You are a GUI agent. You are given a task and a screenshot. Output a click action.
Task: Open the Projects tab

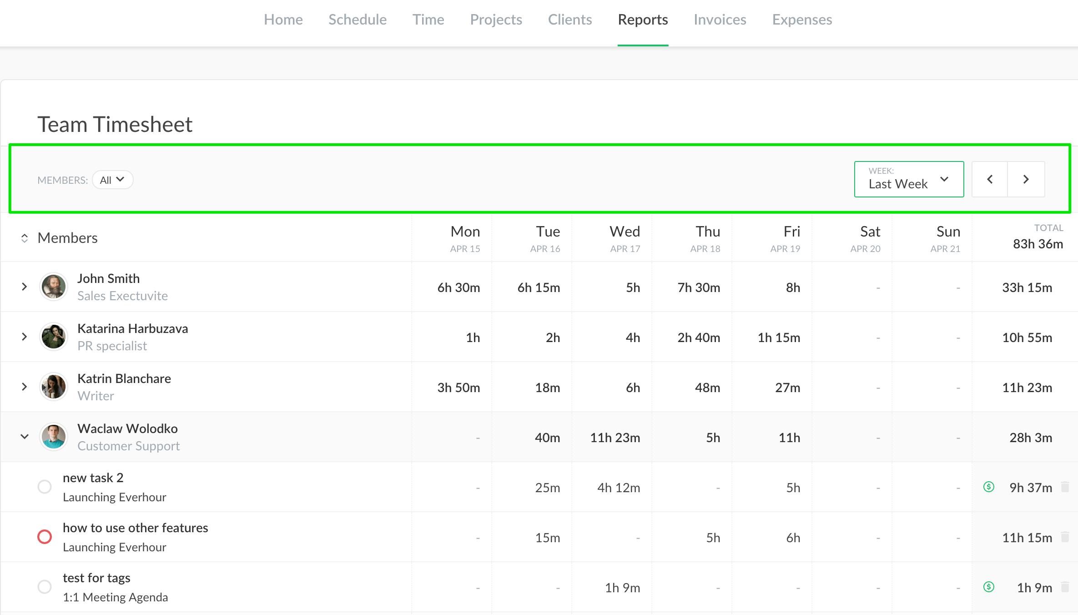[x=496, y=20]
